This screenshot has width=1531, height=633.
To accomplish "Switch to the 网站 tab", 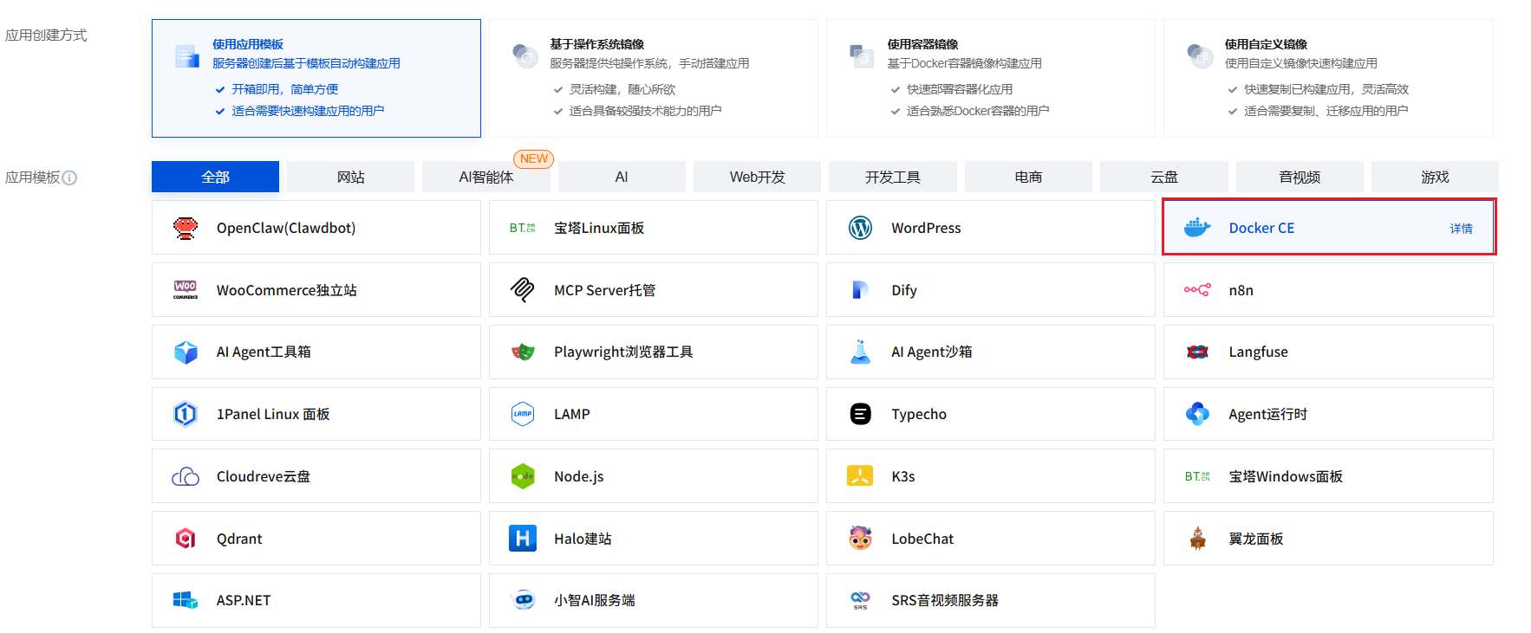I will (x=350, y=177).
